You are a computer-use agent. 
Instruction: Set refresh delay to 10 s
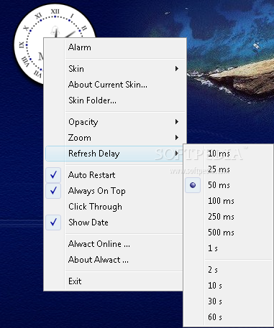(229, 286)
